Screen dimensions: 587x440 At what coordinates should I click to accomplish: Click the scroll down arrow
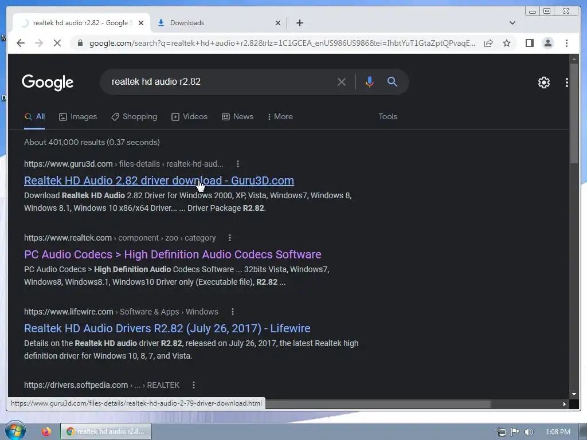(574, 394)
